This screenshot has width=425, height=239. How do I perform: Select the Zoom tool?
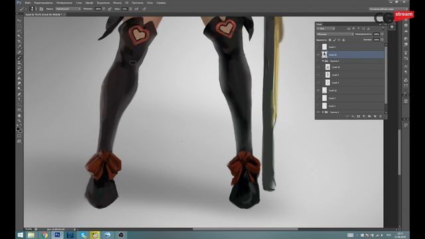point(19,121)
